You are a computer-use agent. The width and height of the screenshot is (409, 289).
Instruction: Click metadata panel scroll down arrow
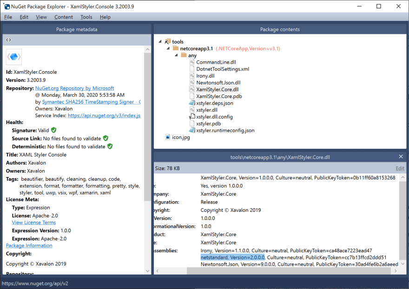(x=148, y=271)
